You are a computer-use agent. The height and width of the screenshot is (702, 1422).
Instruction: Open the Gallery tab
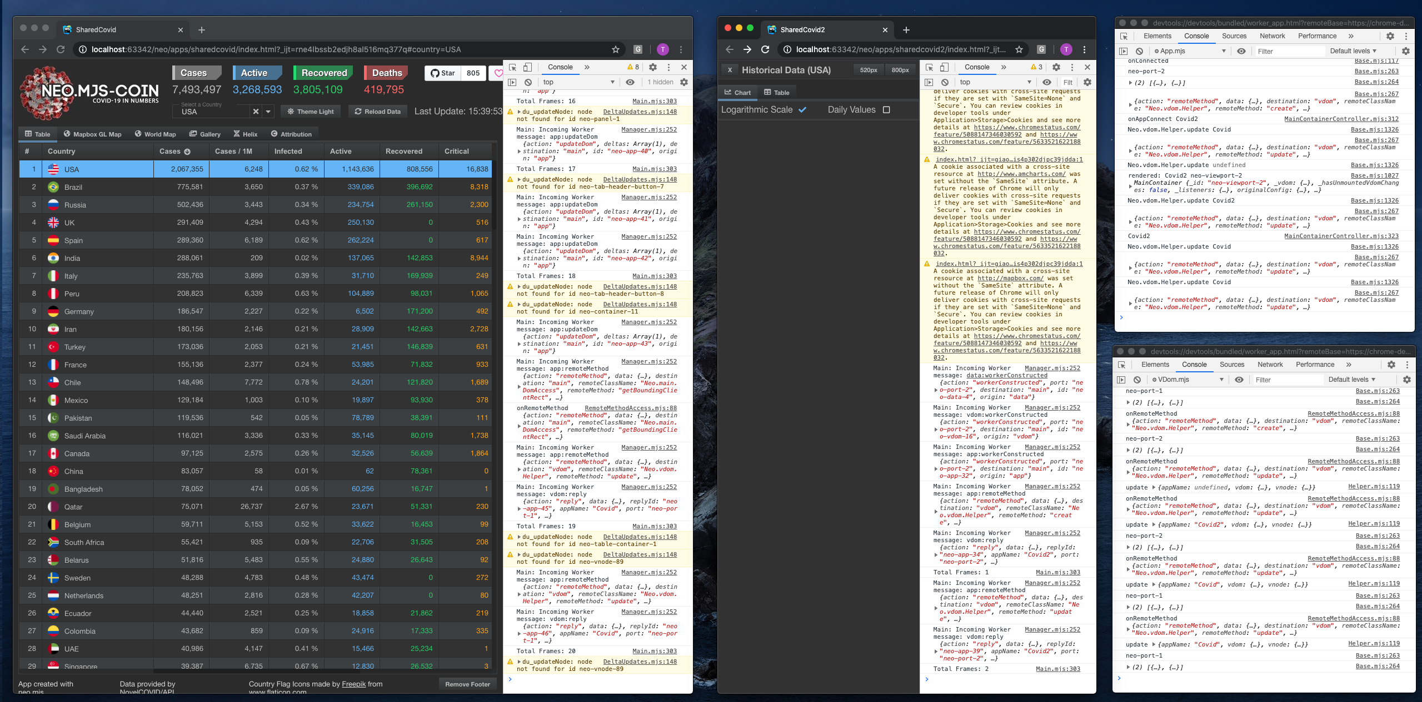point(204,134)
